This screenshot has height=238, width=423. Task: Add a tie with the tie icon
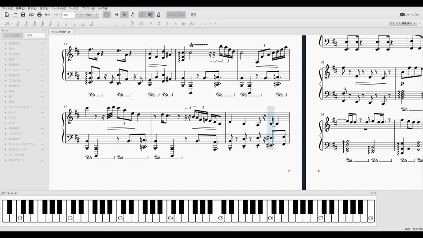tap(132, 23)
